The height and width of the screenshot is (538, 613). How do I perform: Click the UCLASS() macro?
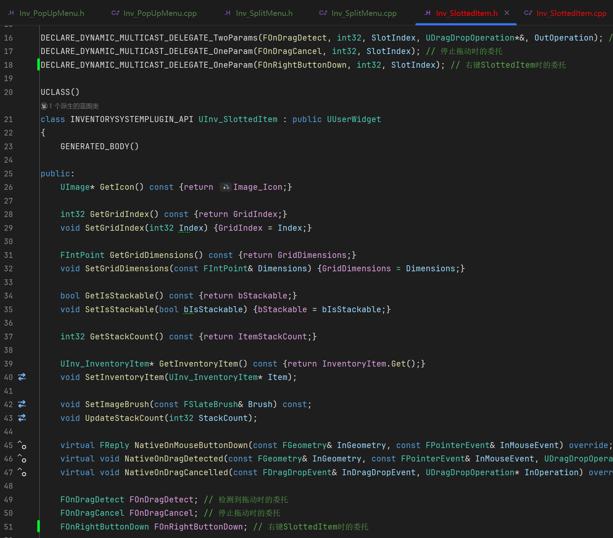pos(60,92)
